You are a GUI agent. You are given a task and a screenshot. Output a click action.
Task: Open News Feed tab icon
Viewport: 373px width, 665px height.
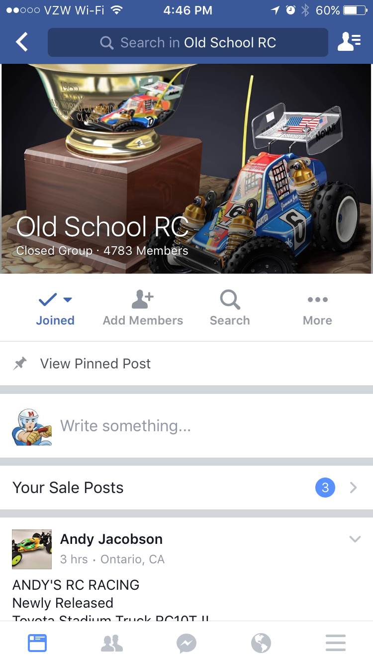point(37,643)
